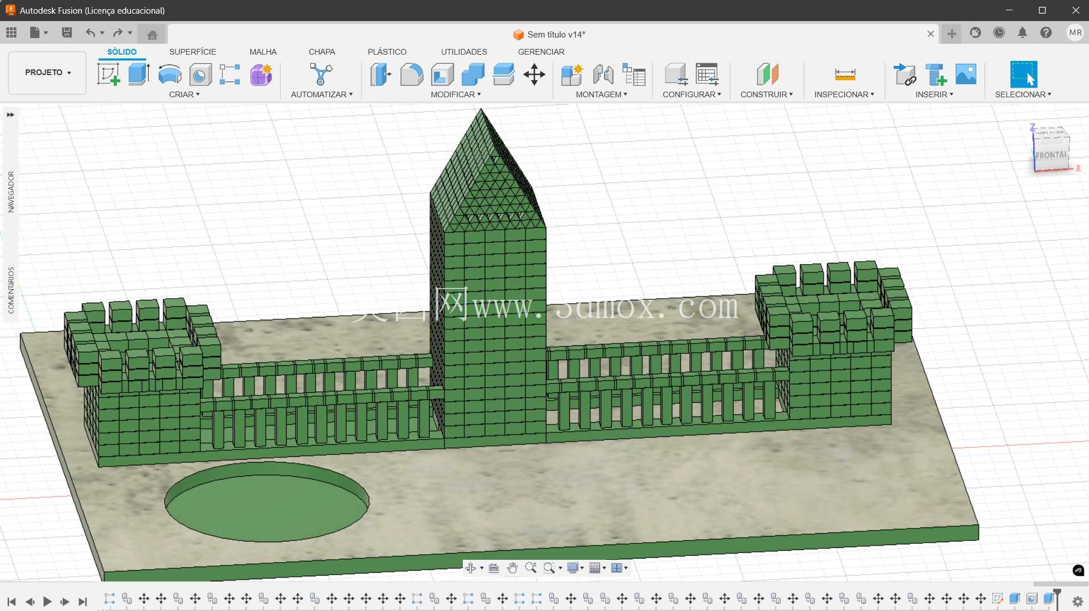
Task: Pick the Fillet tool in Modificar
Action: click(x=412, y=75)
